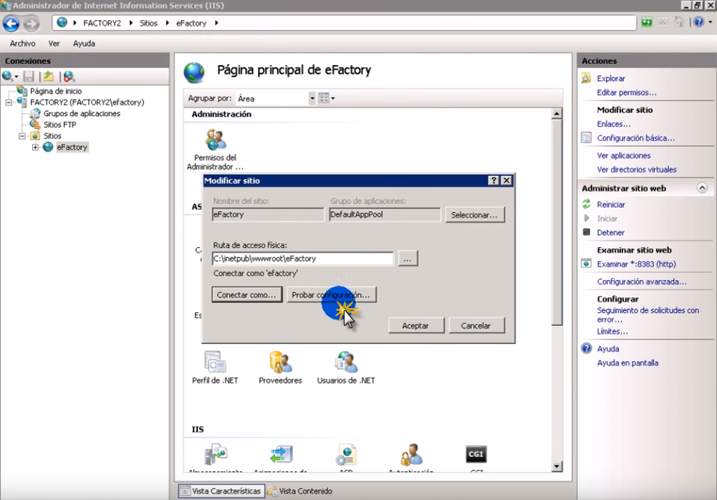Click the physical path browse ellipsis button
This screenshot has width=717, height=500.
pos(408,259)
